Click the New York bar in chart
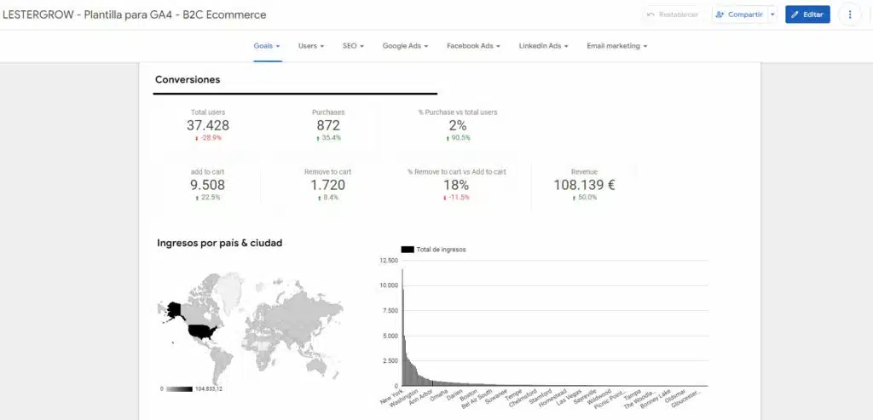This screenshot has height=420, width=873. click(402, 328)
